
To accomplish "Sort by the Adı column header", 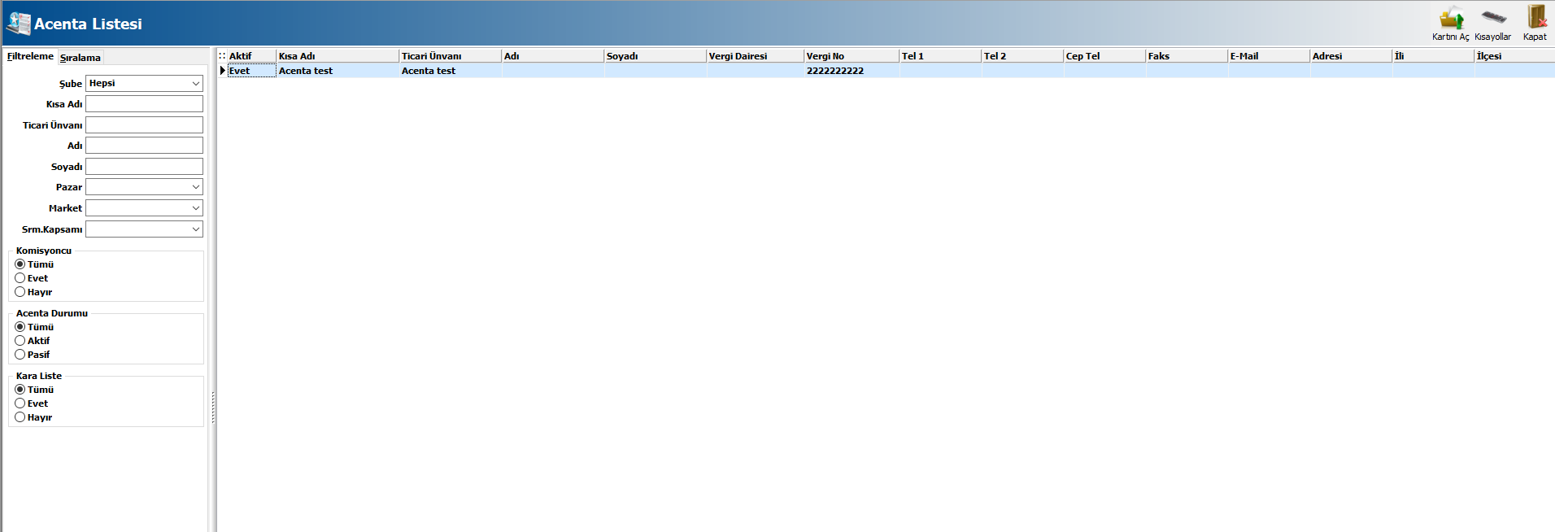I will pyautogui.click(x=553, y=56).
